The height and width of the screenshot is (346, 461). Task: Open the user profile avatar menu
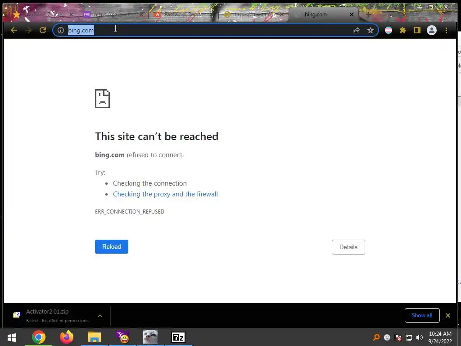point(432,30)
